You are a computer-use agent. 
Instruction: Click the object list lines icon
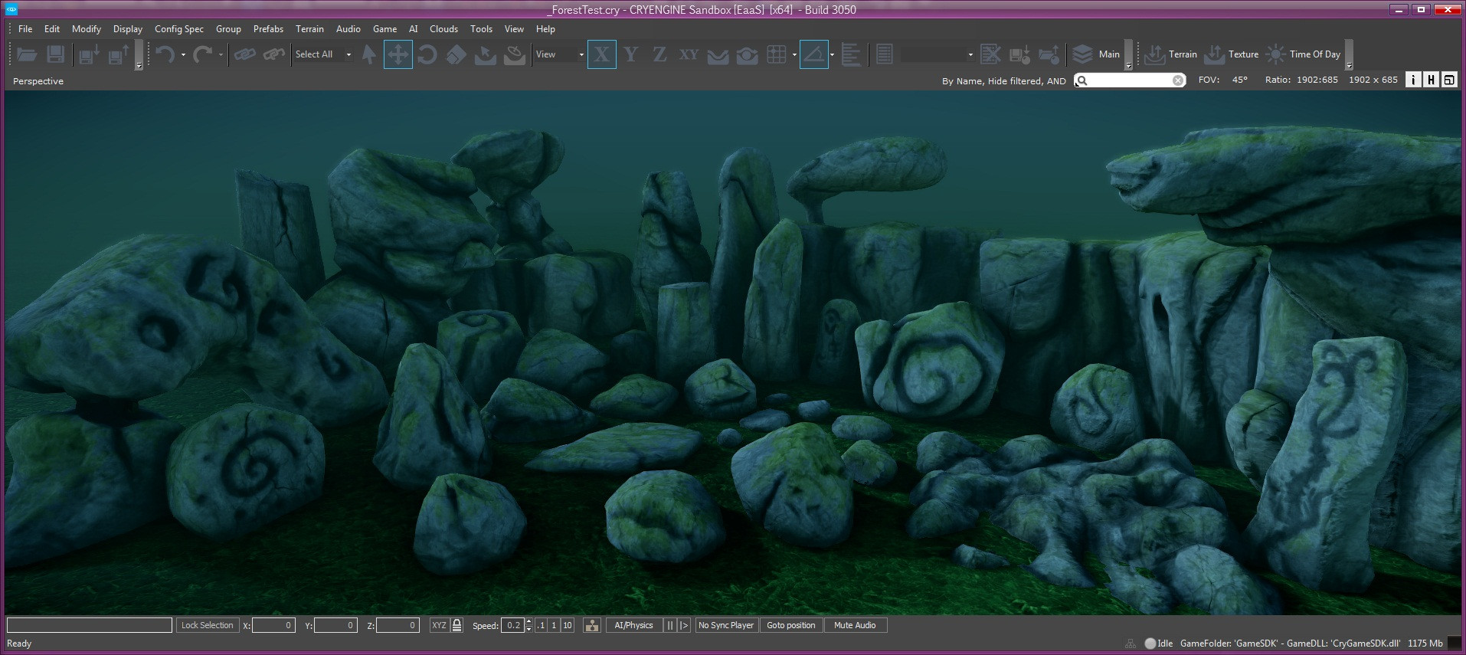click(884, 54)
